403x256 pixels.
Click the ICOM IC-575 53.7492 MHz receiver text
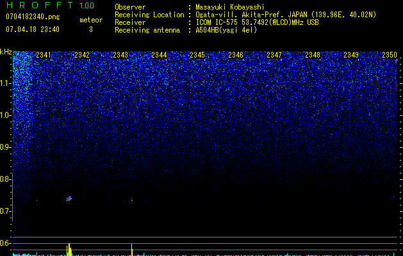click(x=257, y=22)
